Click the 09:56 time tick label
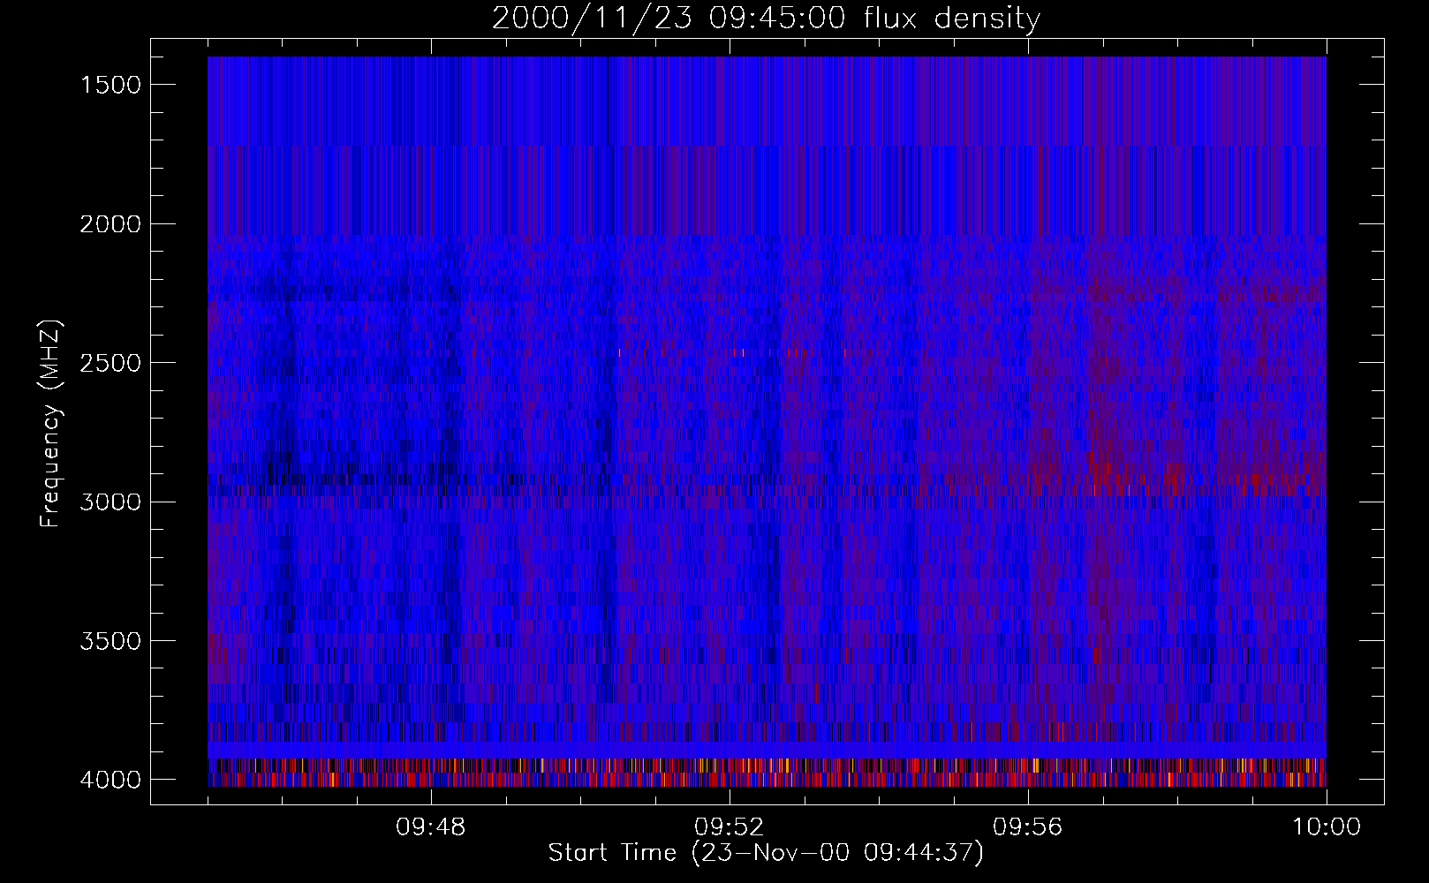This screenshot has width=1429, height=883. 1028,827
